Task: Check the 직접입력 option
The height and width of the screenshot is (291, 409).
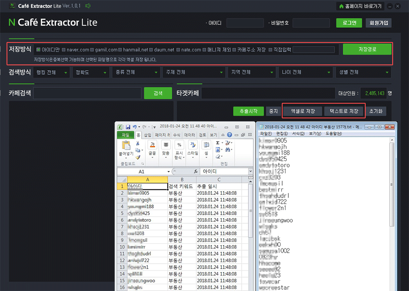Action: point(270,50)
